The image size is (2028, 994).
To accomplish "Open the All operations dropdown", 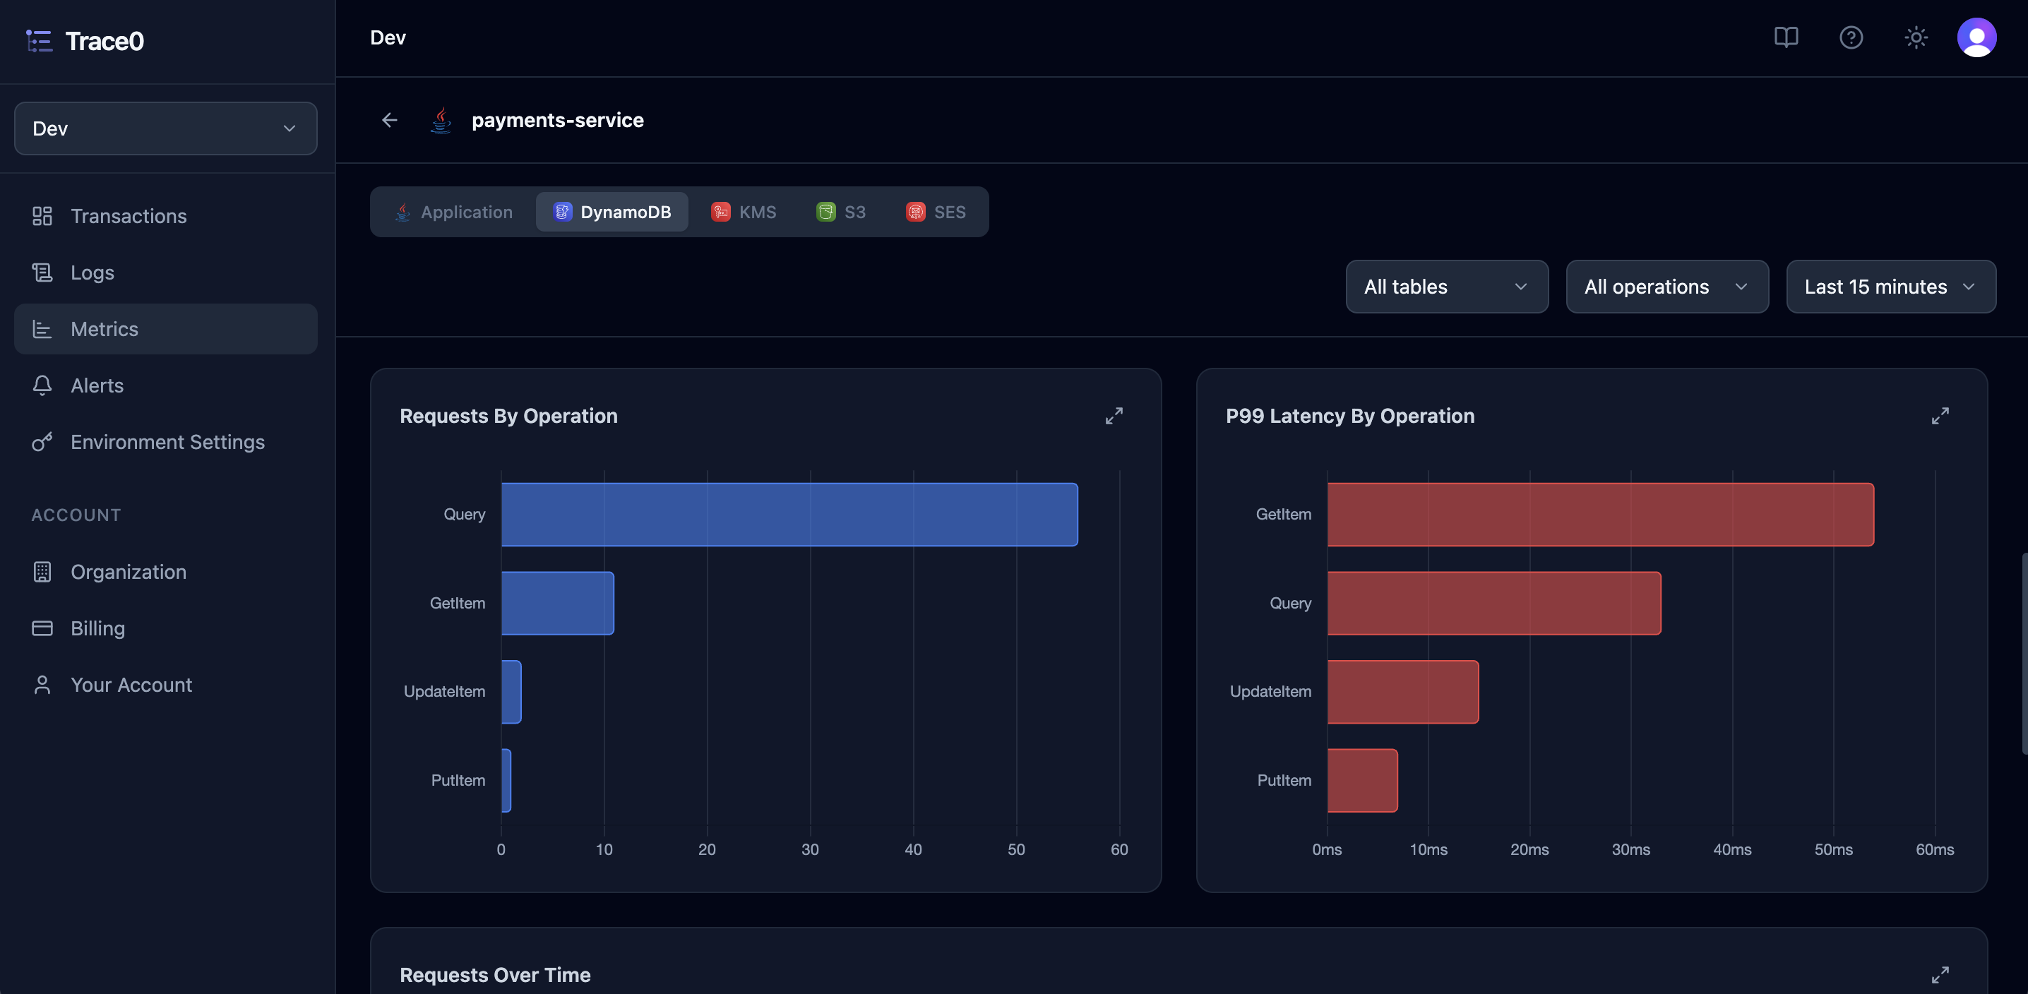I will coord(1666,287).
